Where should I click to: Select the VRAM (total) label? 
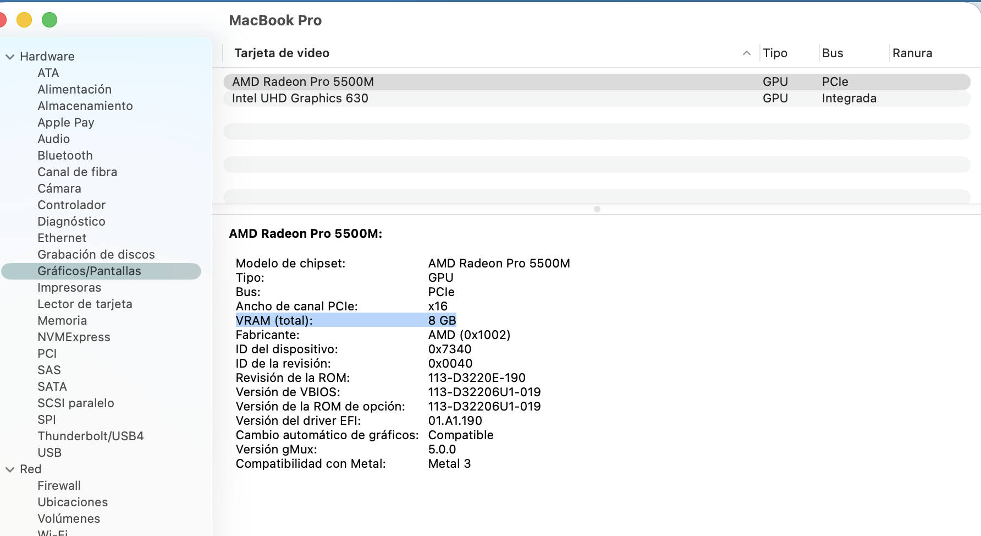tap(274, 320)
